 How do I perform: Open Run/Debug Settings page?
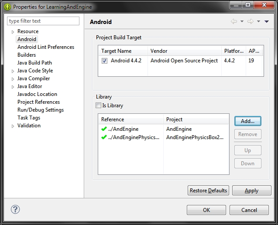(x=41, y=110)
